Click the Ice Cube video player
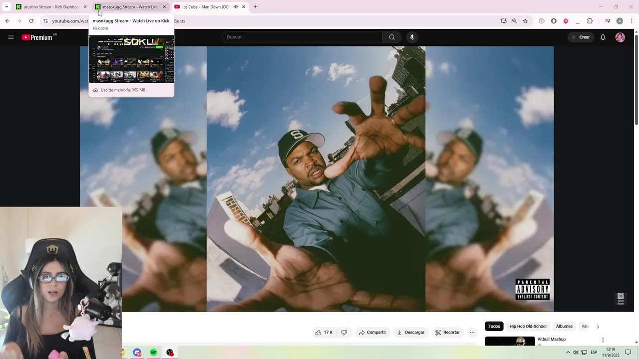Image resolution: width=639 pixels, height=359 pixels. click(317, 179)
